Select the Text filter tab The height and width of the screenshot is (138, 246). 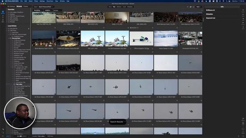point(114,7)
